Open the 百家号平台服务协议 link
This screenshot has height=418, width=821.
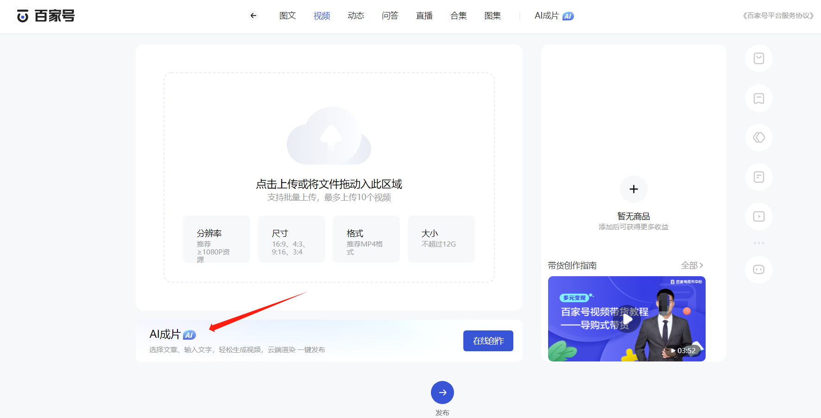click(778, 16)
